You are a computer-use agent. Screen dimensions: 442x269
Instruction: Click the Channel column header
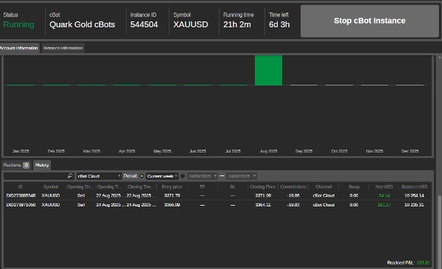coord(323,186)
